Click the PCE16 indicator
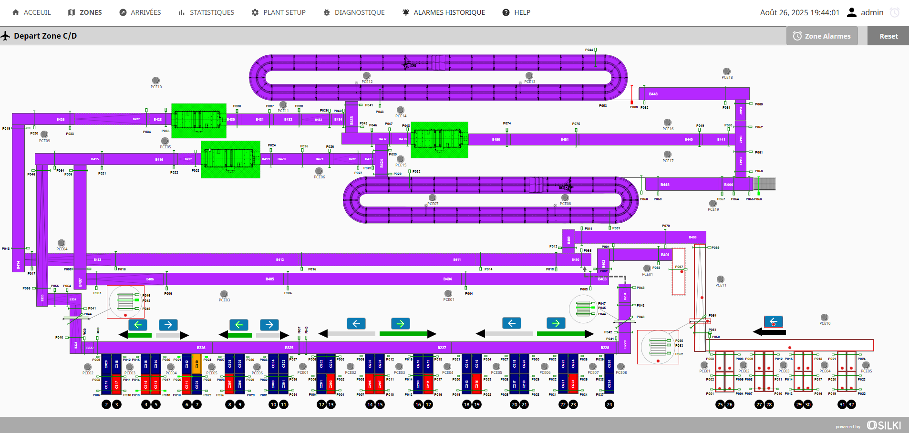The image size is (909, 433). (x=668, y=123)
